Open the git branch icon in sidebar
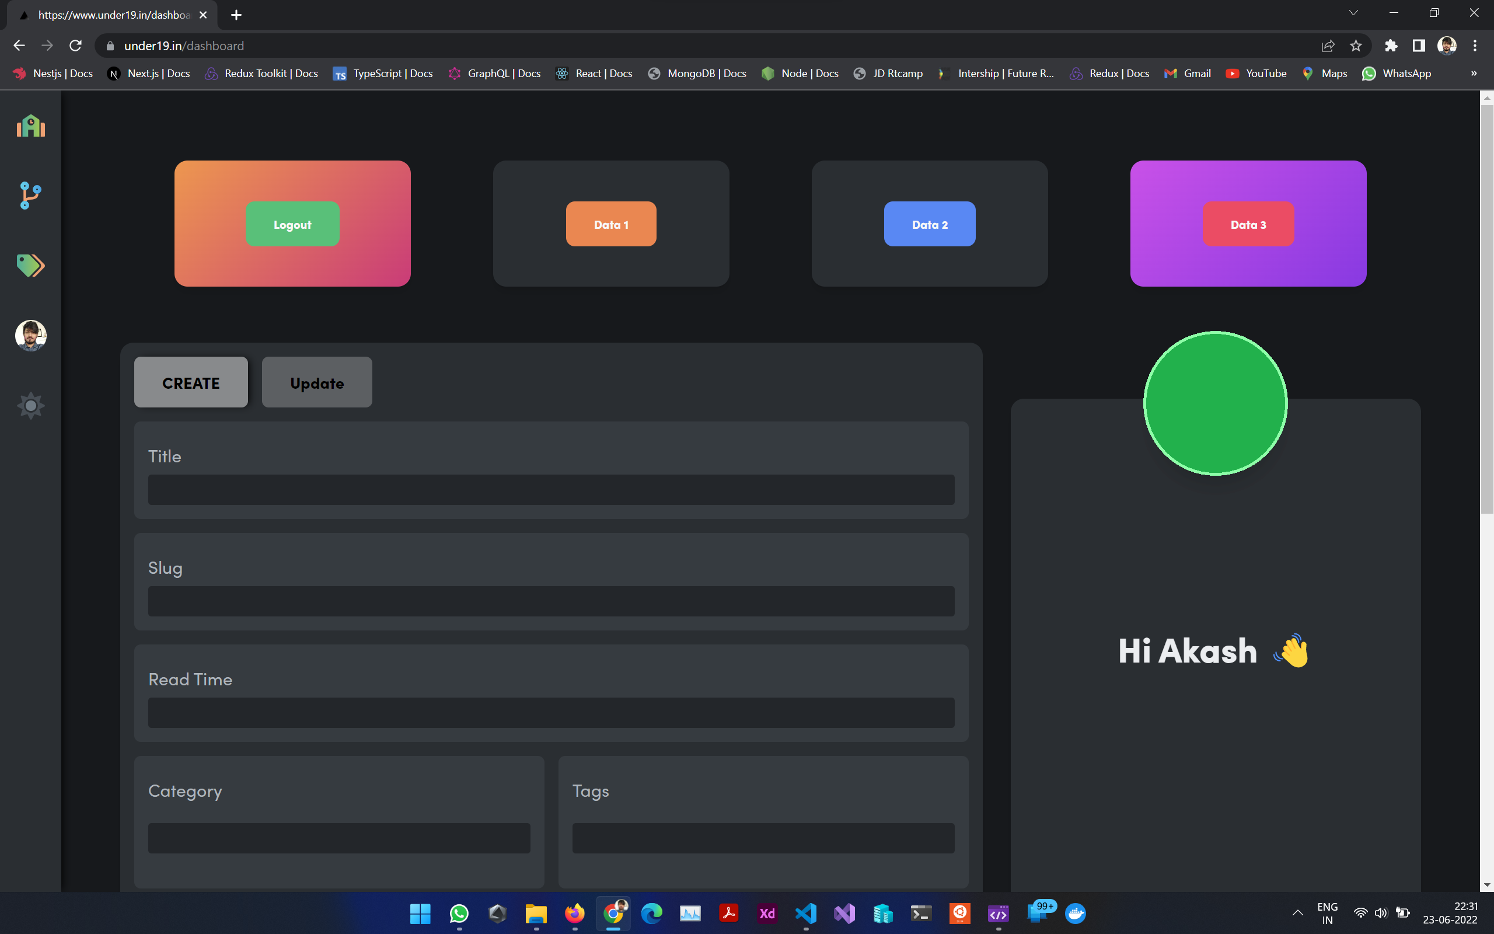Screen dimensions: 1494x934 (30, 195)
